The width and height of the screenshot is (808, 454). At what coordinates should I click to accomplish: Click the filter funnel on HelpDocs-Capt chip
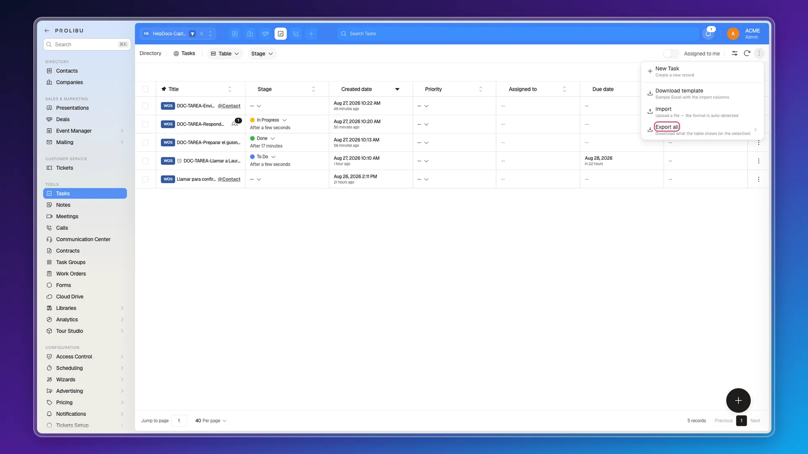(x=192, y=34)
